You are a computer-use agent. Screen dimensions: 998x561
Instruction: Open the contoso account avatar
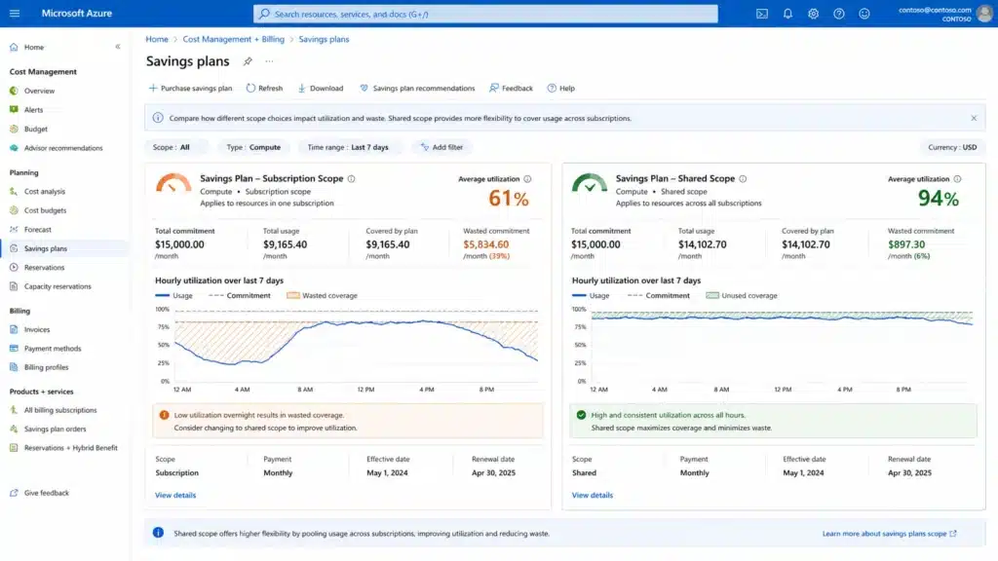tap(984, 14)
